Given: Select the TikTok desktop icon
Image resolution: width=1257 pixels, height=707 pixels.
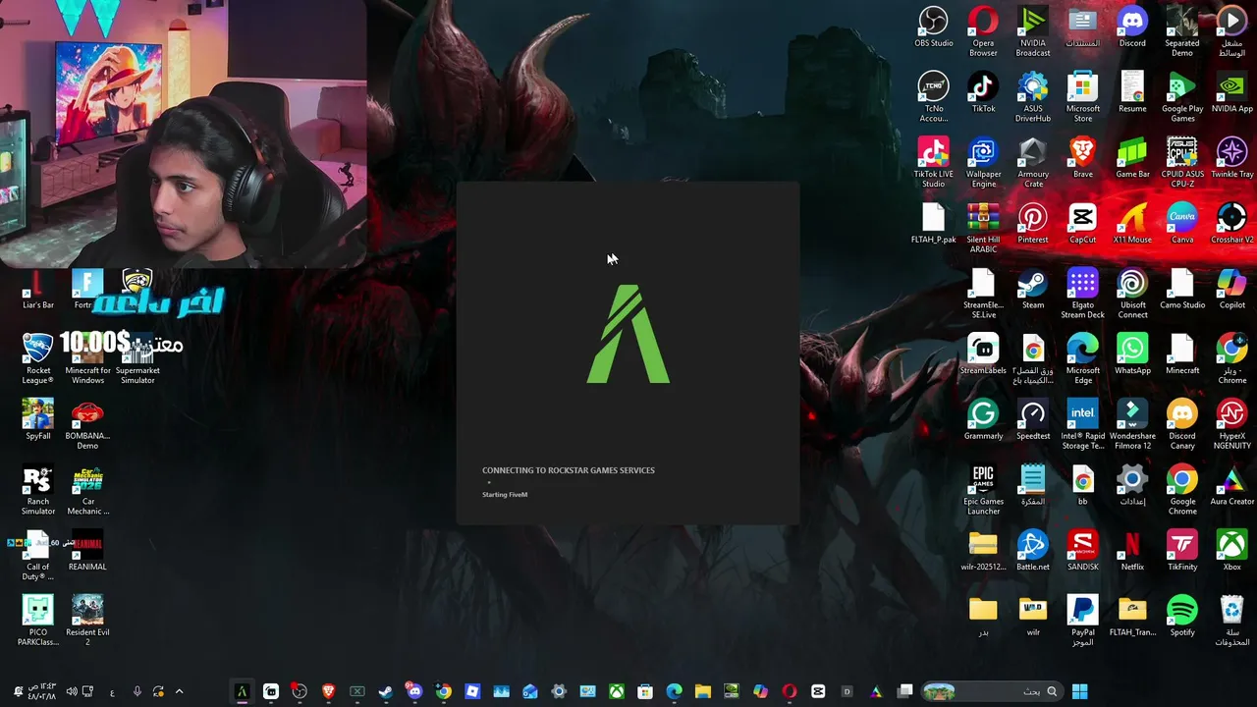Looking at the screenshot, I should (x=983, y=93).
